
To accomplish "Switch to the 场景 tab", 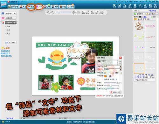I will click(x=55, y=7).
